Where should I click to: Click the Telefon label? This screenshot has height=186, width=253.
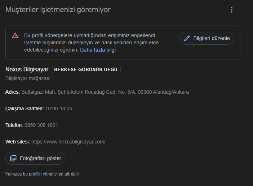[x=14, y=125]
